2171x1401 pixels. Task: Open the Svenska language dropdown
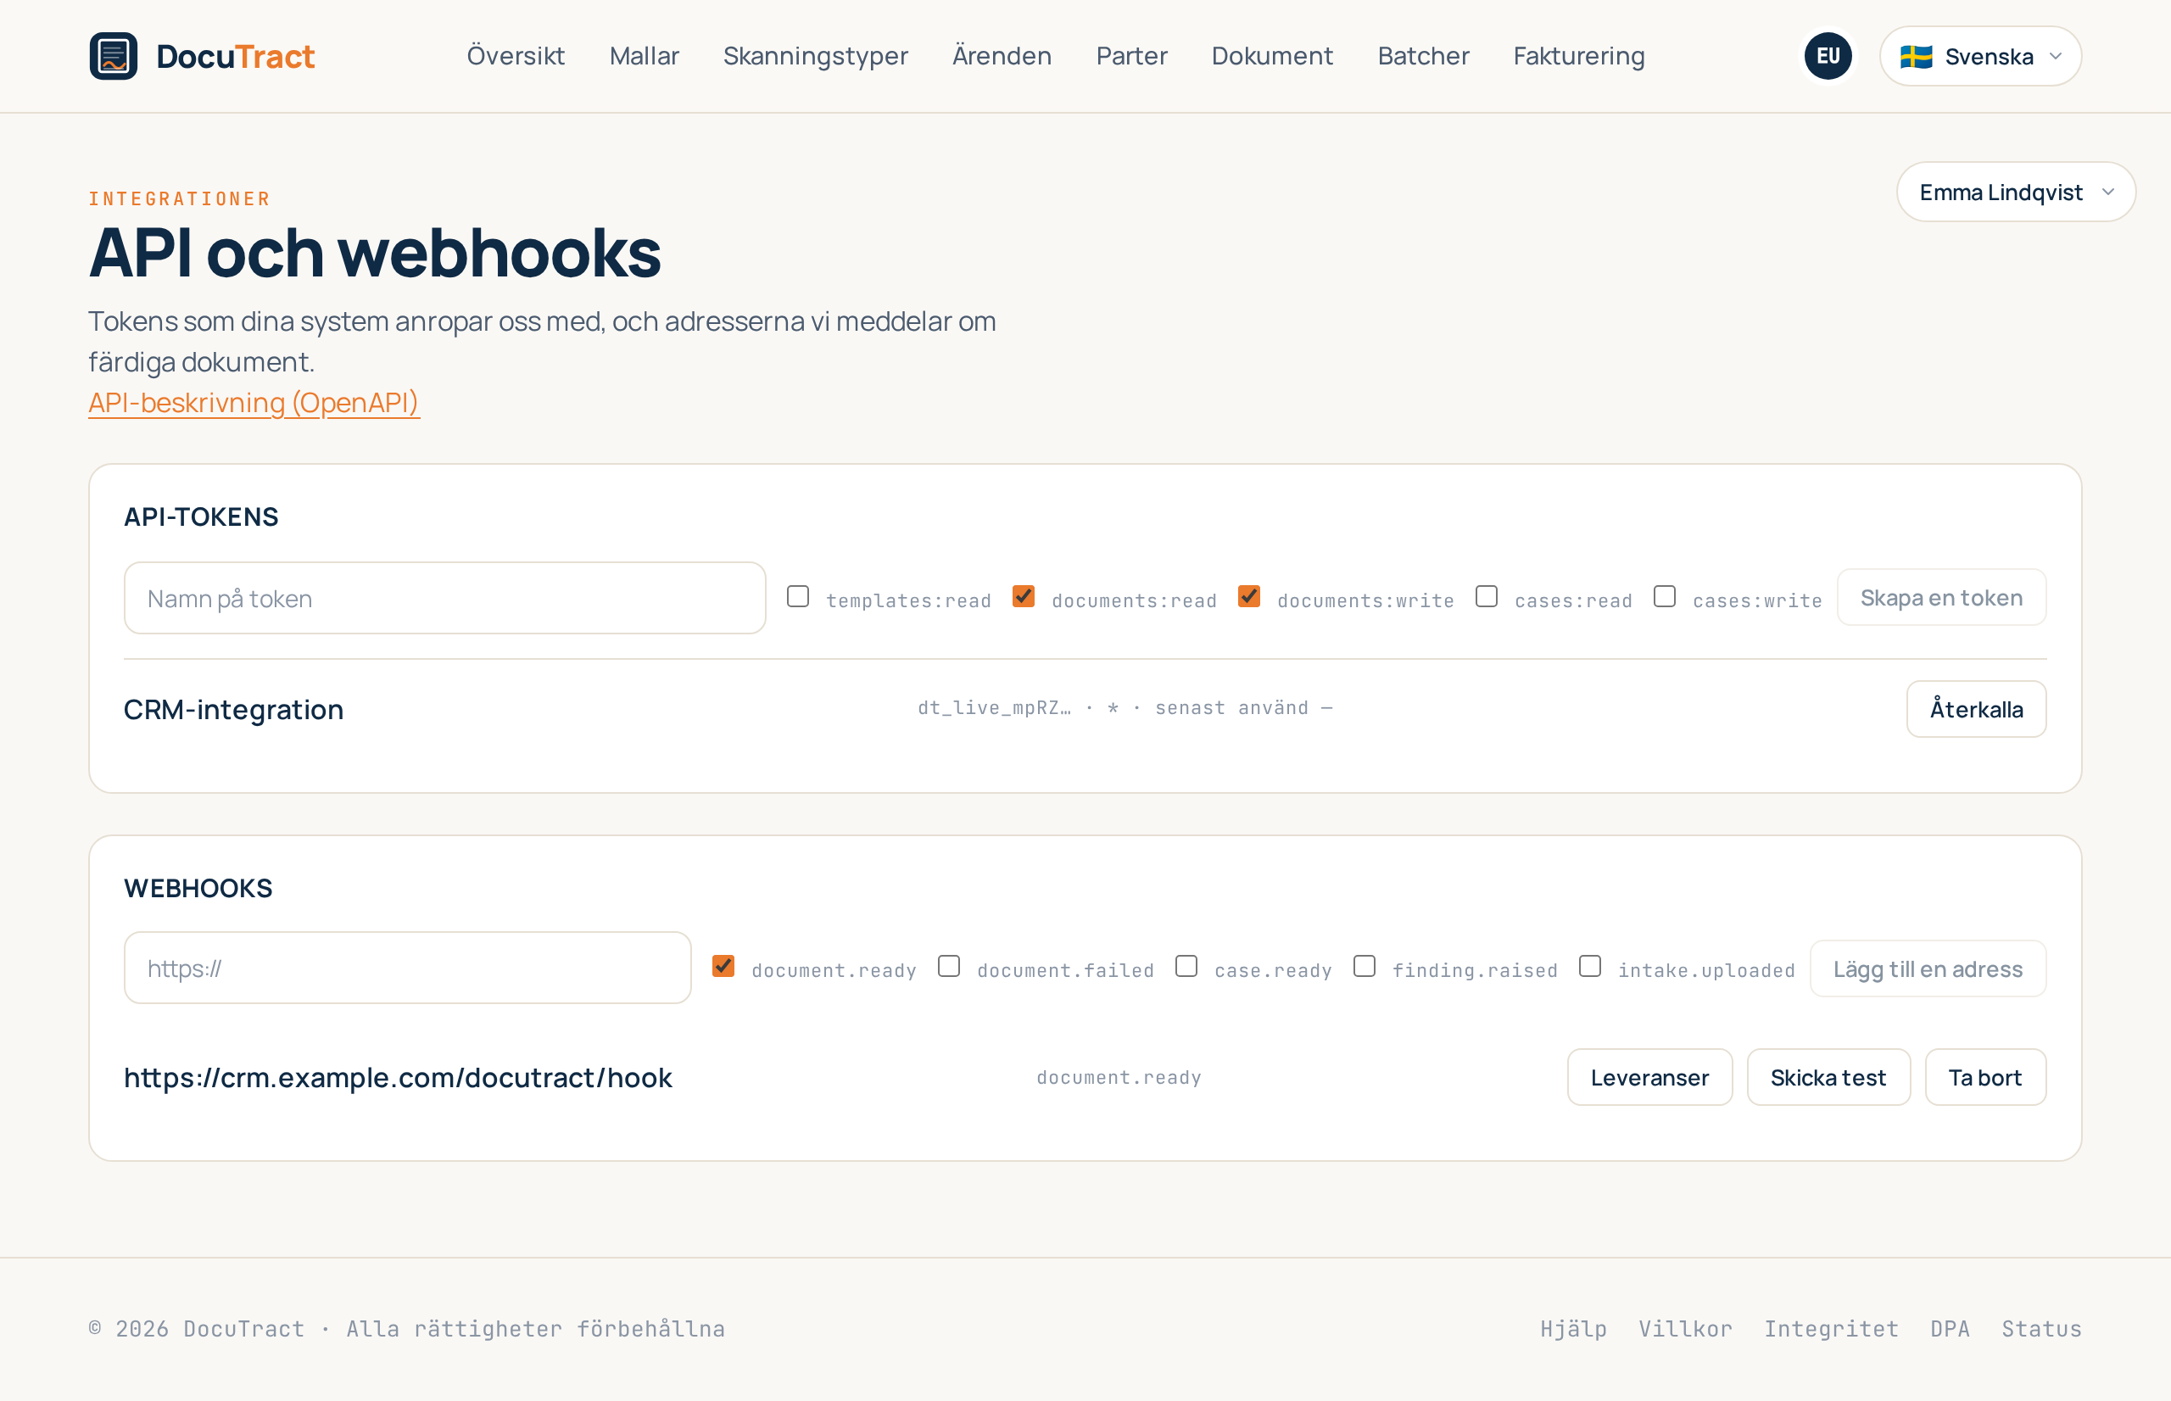pyautogui.click(x=1980, y=57)
